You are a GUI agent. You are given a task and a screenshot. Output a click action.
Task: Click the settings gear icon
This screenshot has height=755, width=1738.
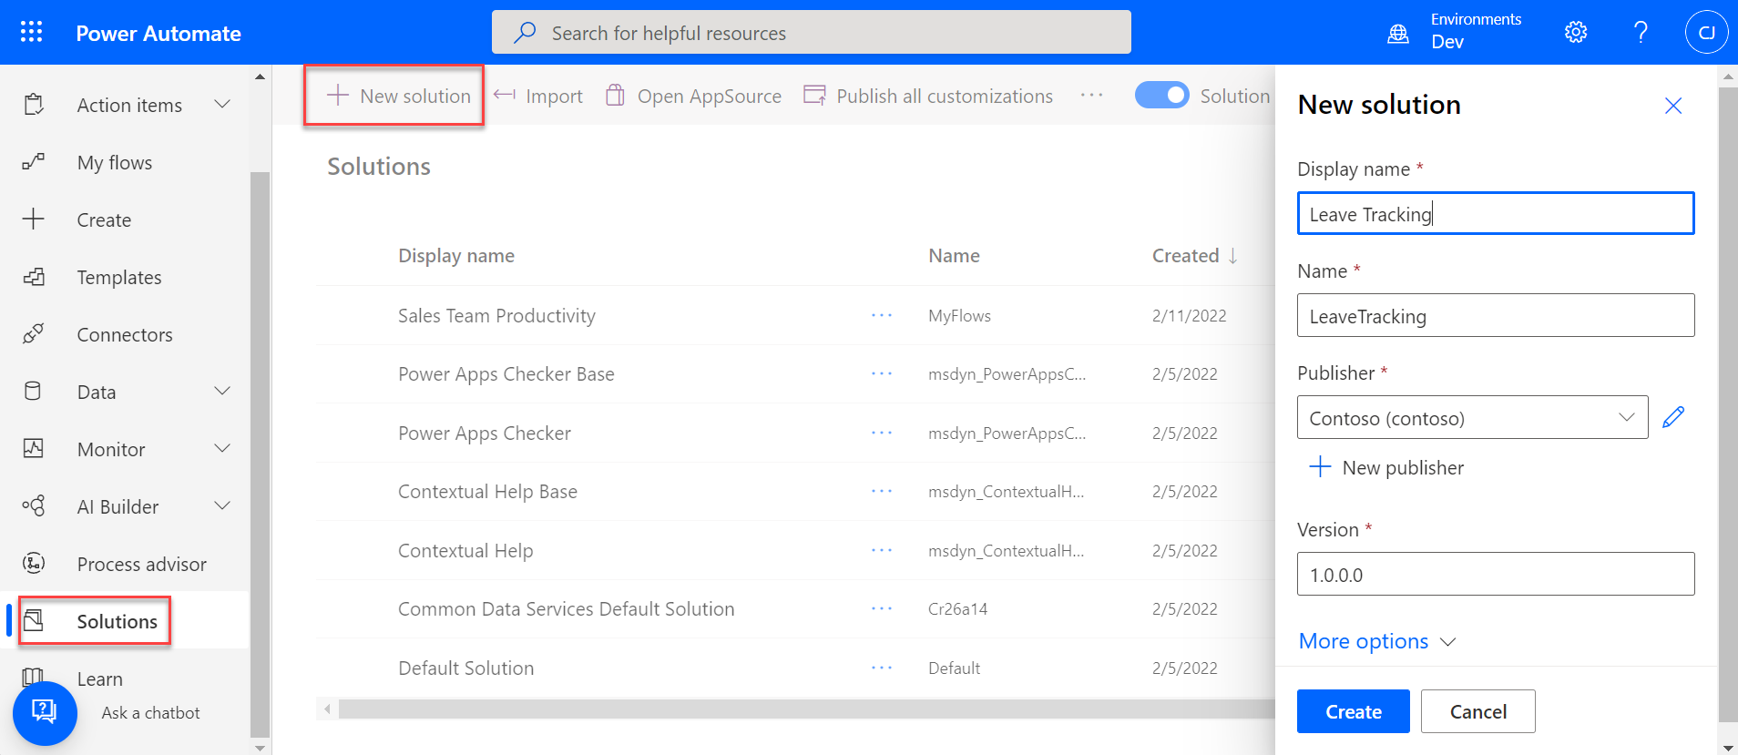point(1575,33)
